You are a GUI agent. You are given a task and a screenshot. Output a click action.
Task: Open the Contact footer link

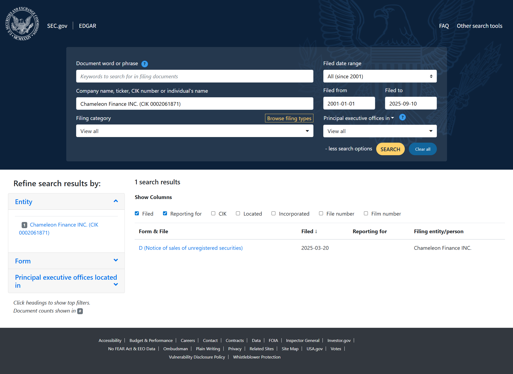(x=210, y=340)
